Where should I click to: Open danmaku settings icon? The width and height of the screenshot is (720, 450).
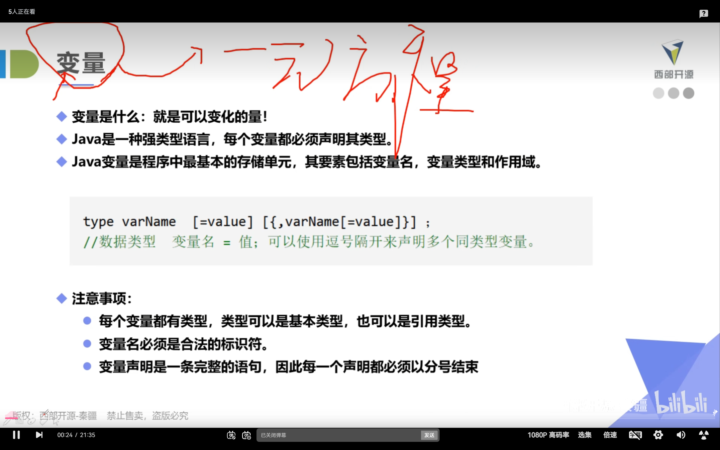(246, 435)
